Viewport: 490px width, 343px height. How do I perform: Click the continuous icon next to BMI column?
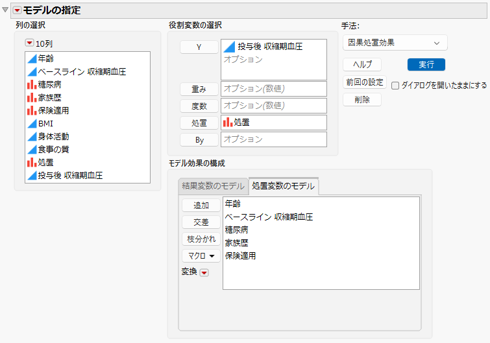click(32, 124)
